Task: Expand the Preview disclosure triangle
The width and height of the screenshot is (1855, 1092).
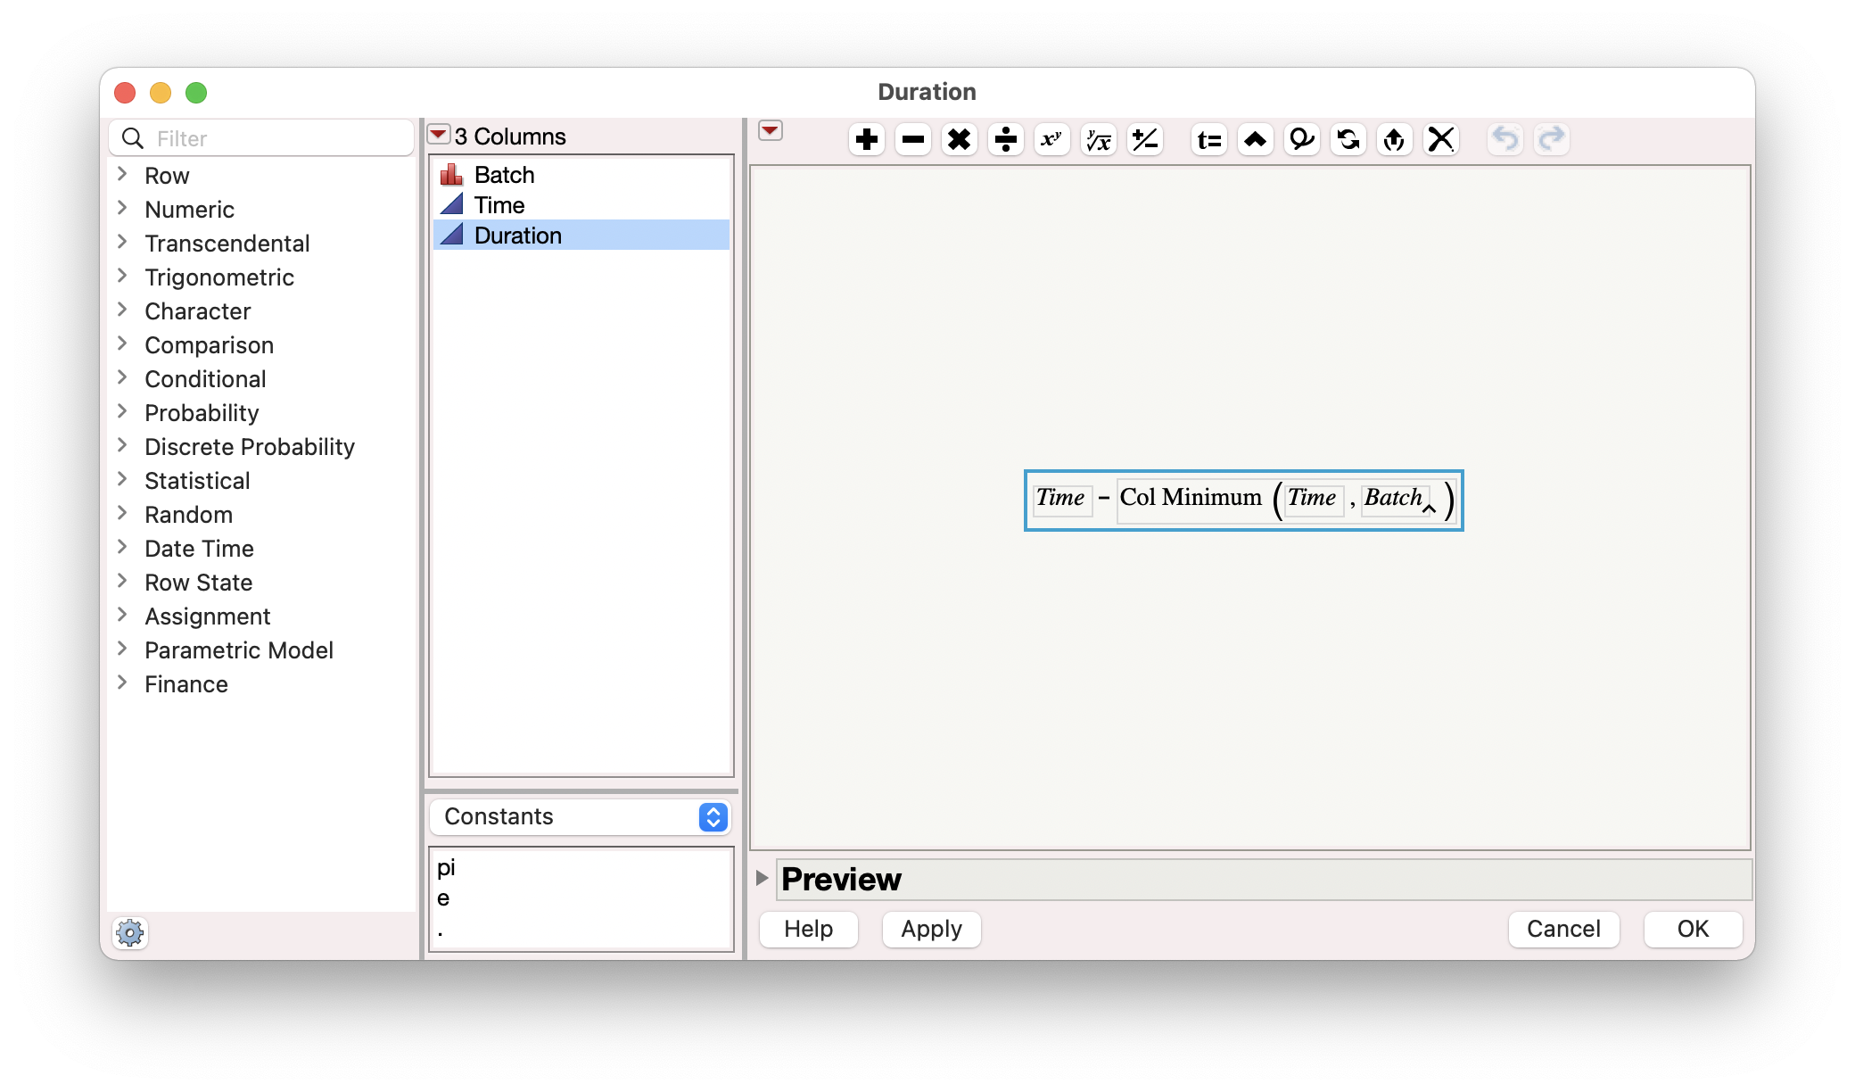Action: 762,878
